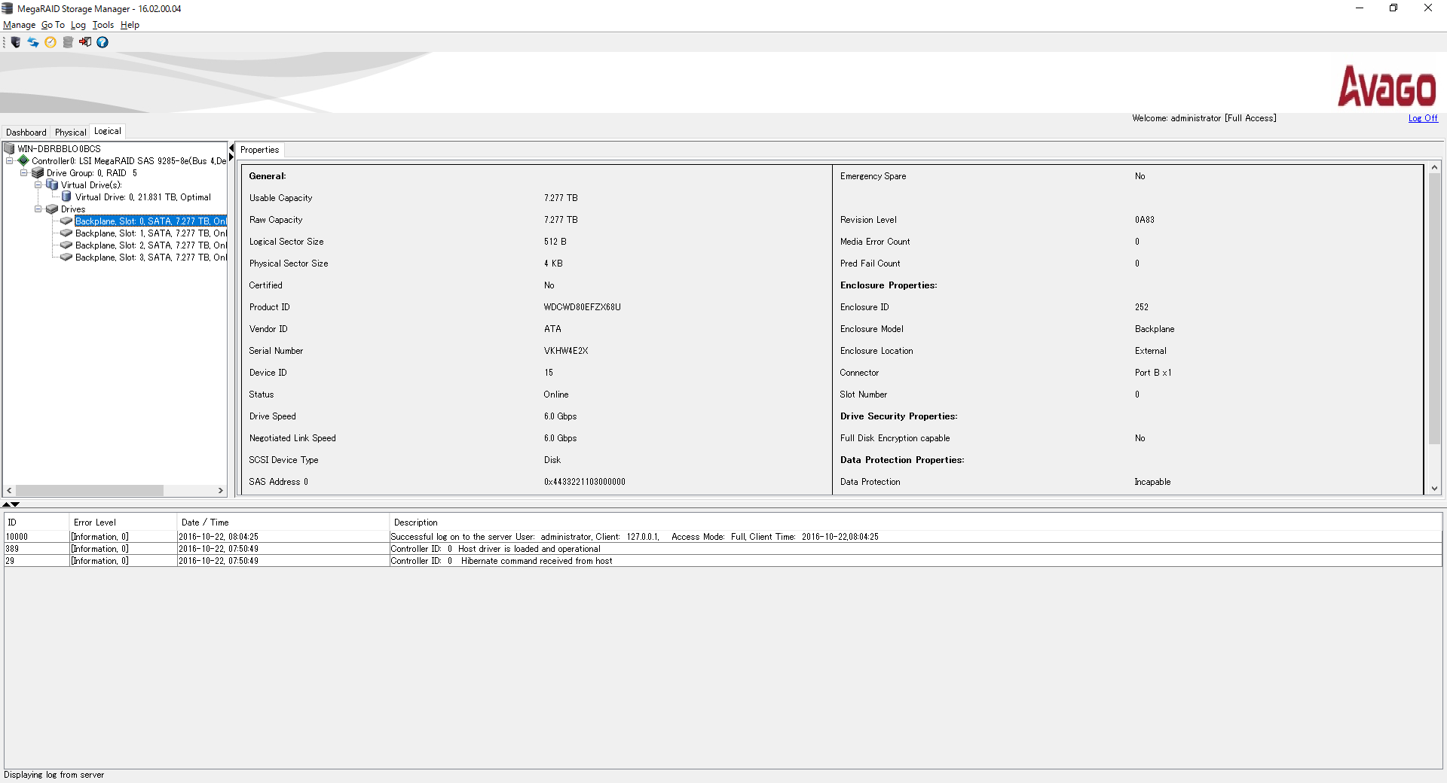Click the disk icon for Backplane Slot 1
The image size is (1447, 783).
point(66,233)
